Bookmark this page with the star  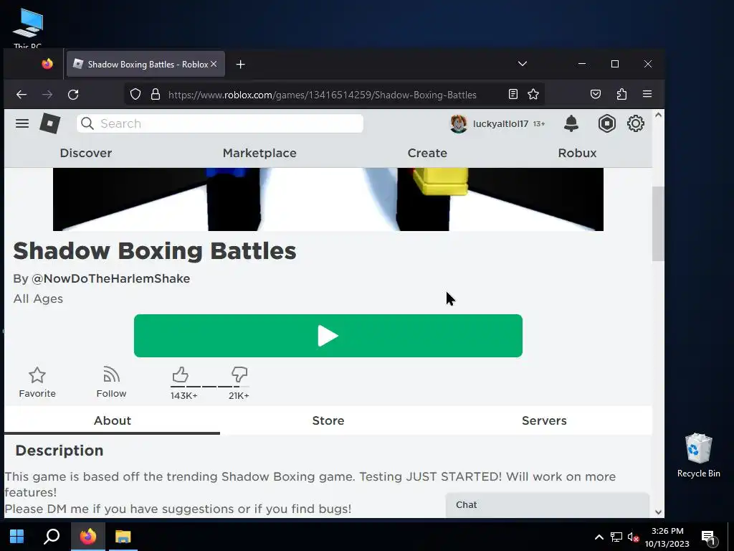click(x=533, y=95)
